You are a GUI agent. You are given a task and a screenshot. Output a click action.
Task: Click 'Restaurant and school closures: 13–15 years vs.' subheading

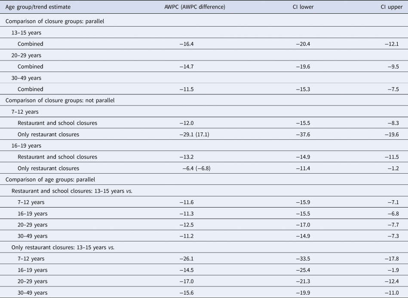pos(72,191)
